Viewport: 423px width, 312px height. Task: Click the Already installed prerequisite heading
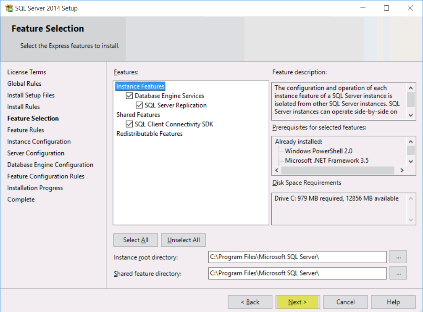[x=298, y=142]
